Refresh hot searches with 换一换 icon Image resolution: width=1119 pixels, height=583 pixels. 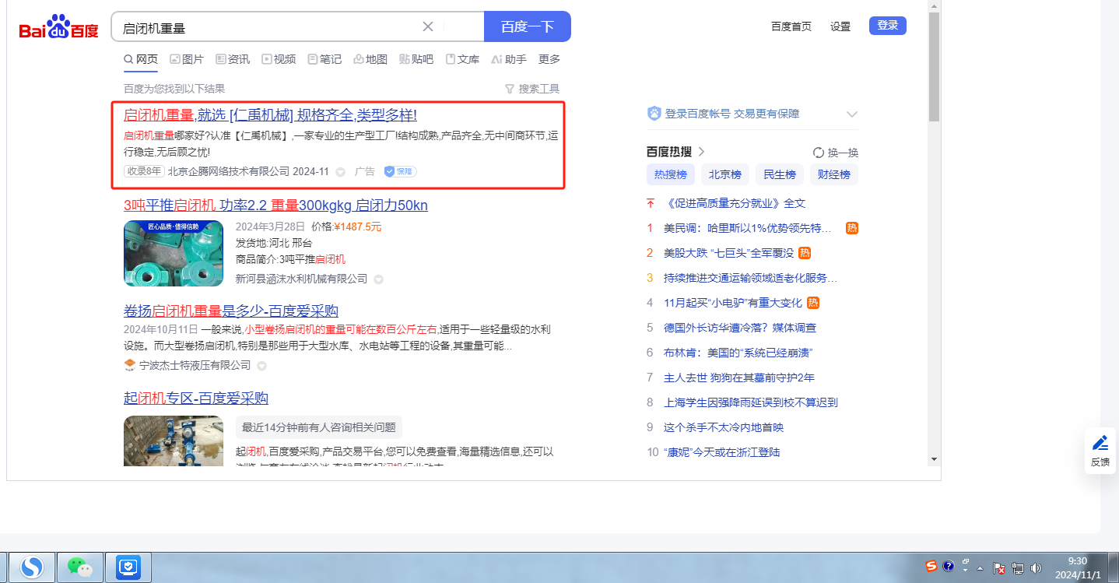tap(819, 153)
